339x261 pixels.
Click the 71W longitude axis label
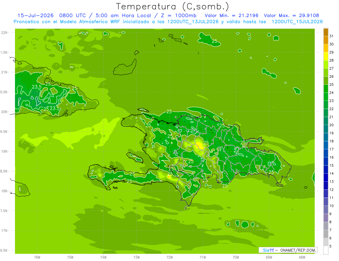[203, 257]
